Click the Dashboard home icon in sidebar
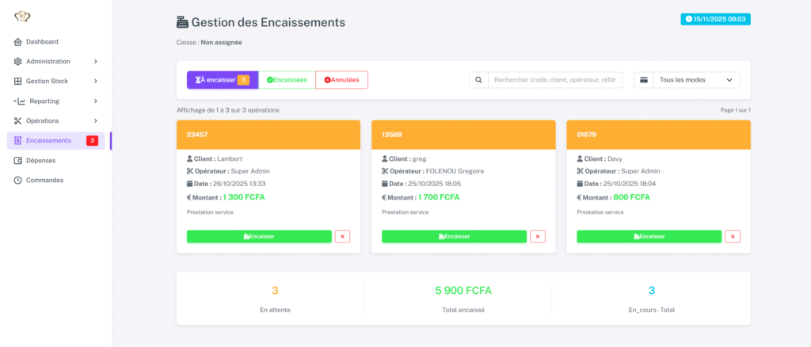This screenshot has height=347, width=811. [18, 42]
